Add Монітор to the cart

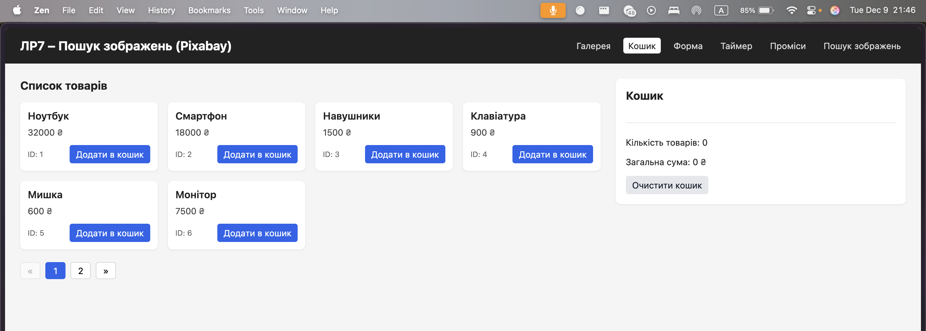(257, 233)
